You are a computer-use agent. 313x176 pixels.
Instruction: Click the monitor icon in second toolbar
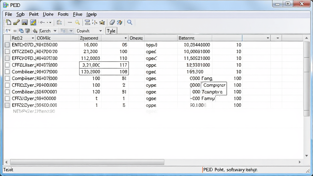[28, 31]
